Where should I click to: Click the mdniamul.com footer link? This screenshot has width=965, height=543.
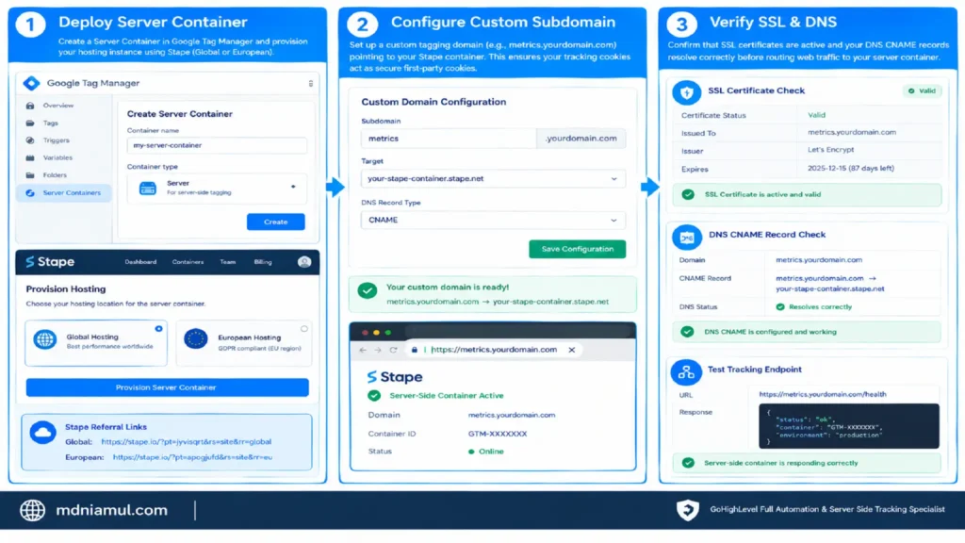(111, 510)
